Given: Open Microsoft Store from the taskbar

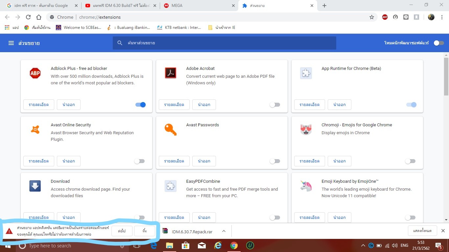Looking at the screenshot, I should (185, 245).
